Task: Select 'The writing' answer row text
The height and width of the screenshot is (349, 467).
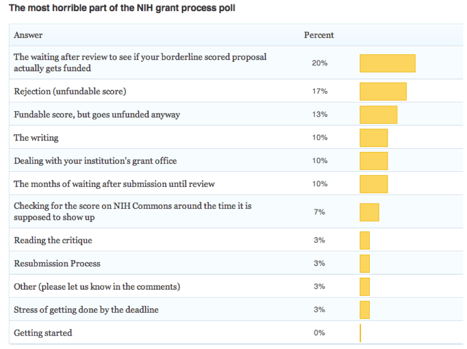Action: pyautogui.click(x=36, y=138)
